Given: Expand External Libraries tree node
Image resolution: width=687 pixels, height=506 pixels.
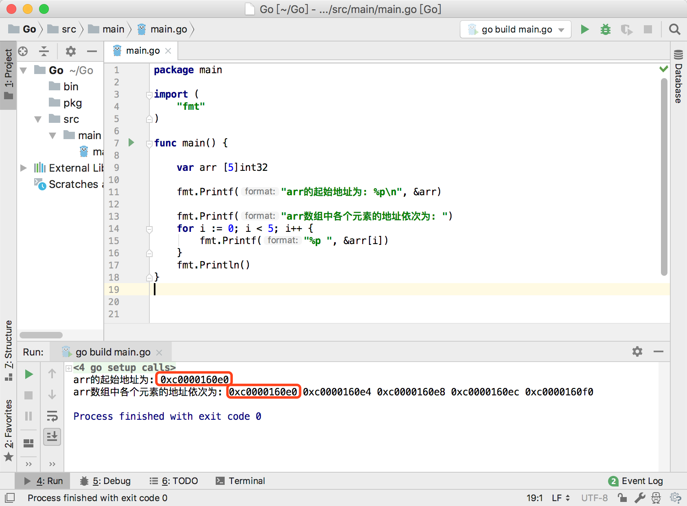Looking at the screenshot, I should point(24,168).
